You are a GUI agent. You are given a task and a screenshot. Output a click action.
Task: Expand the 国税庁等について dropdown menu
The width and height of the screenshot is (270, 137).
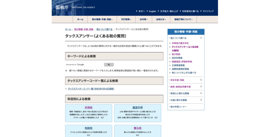click(183, 19)
